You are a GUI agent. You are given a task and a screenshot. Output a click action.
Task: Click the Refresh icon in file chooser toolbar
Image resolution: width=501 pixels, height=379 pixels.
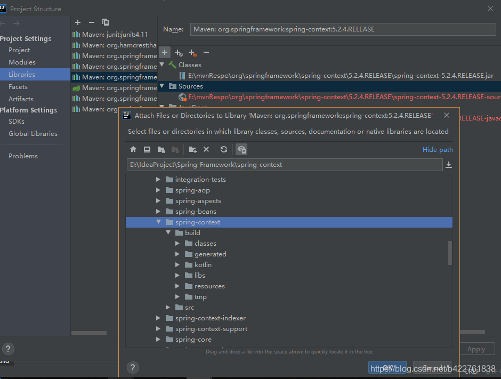point(224,149)
